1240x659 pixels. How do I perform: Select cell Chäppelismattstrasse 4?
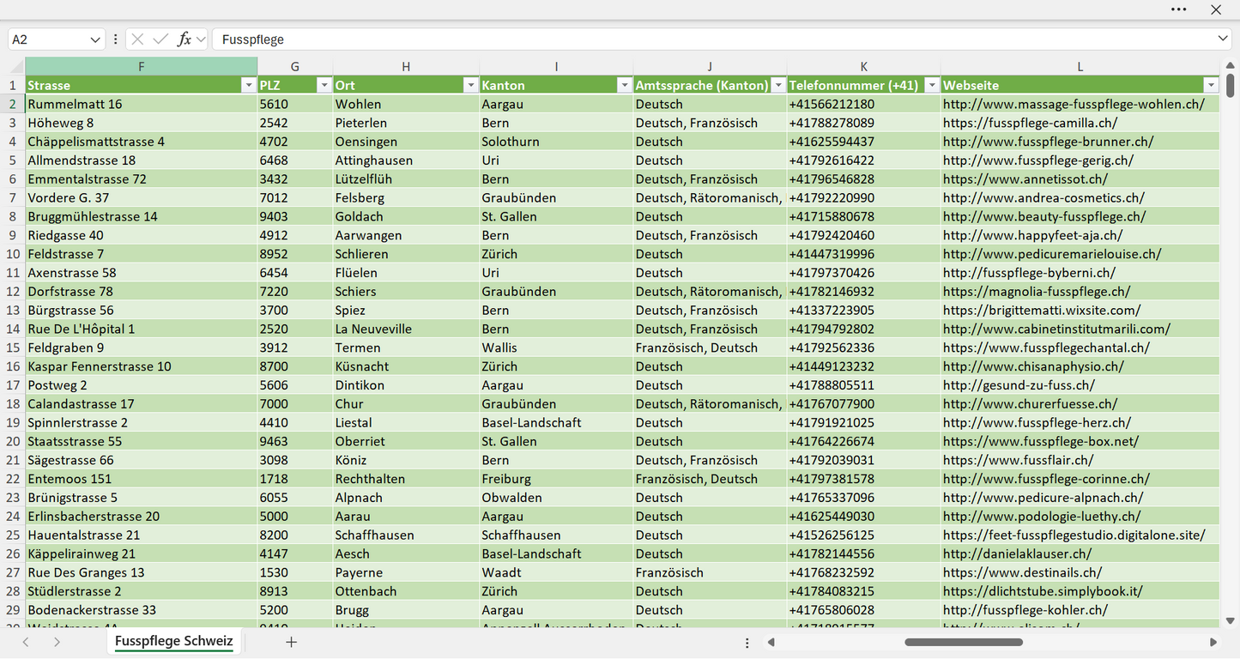point(142,142)
